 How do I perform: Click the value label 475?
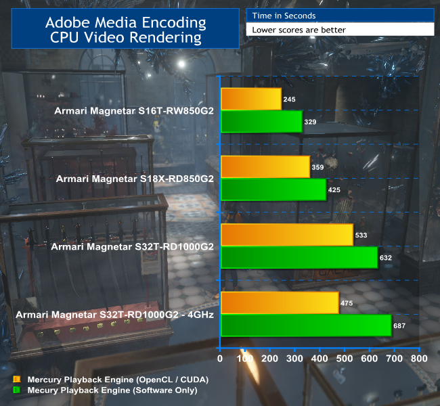pyautogui.click(x=347, y=303)
